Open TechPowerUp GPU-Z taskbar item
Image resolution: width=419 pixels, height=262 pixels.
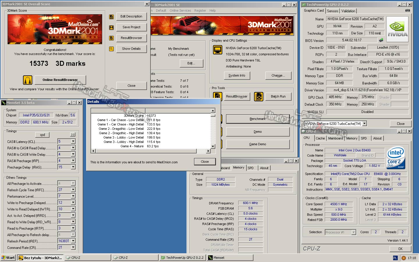(x=182, y=258)
